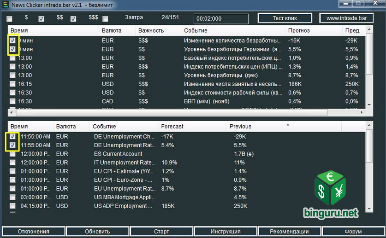
Task: Click upper table scrollbar up arrow
Action: pos(369,29)
